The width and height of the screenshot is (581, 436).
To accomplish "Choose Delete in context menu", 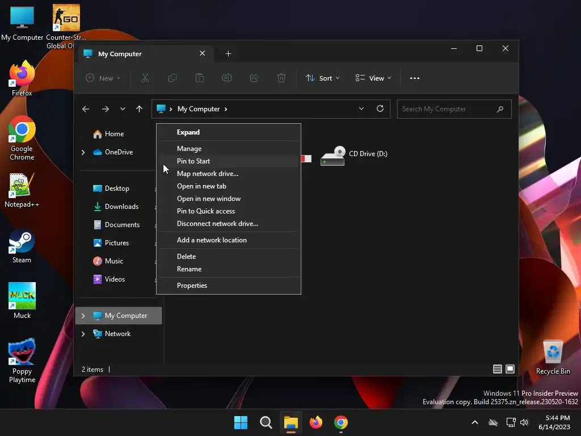I will (229, 256).
